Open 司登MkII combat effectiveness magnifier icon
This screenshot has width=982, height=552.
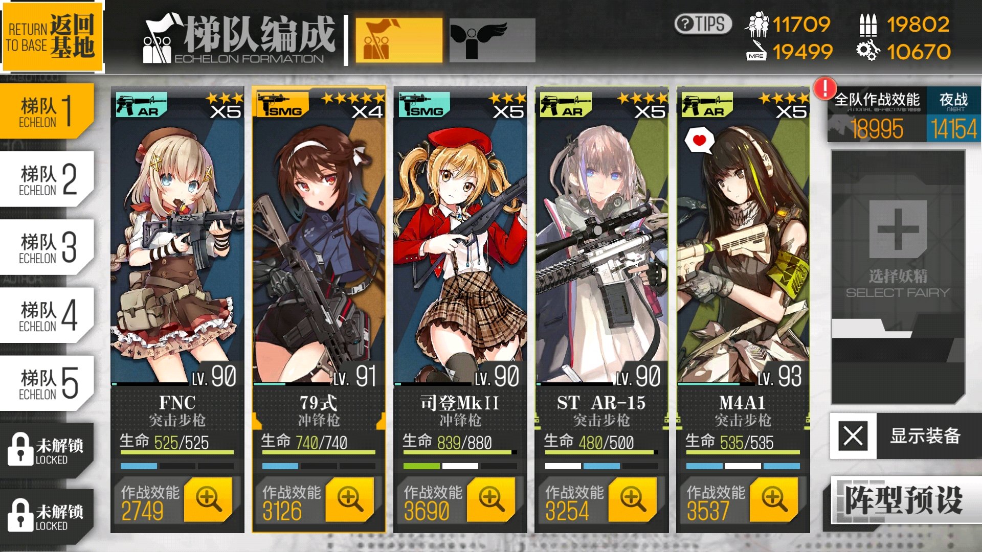(x=491, y=499)
